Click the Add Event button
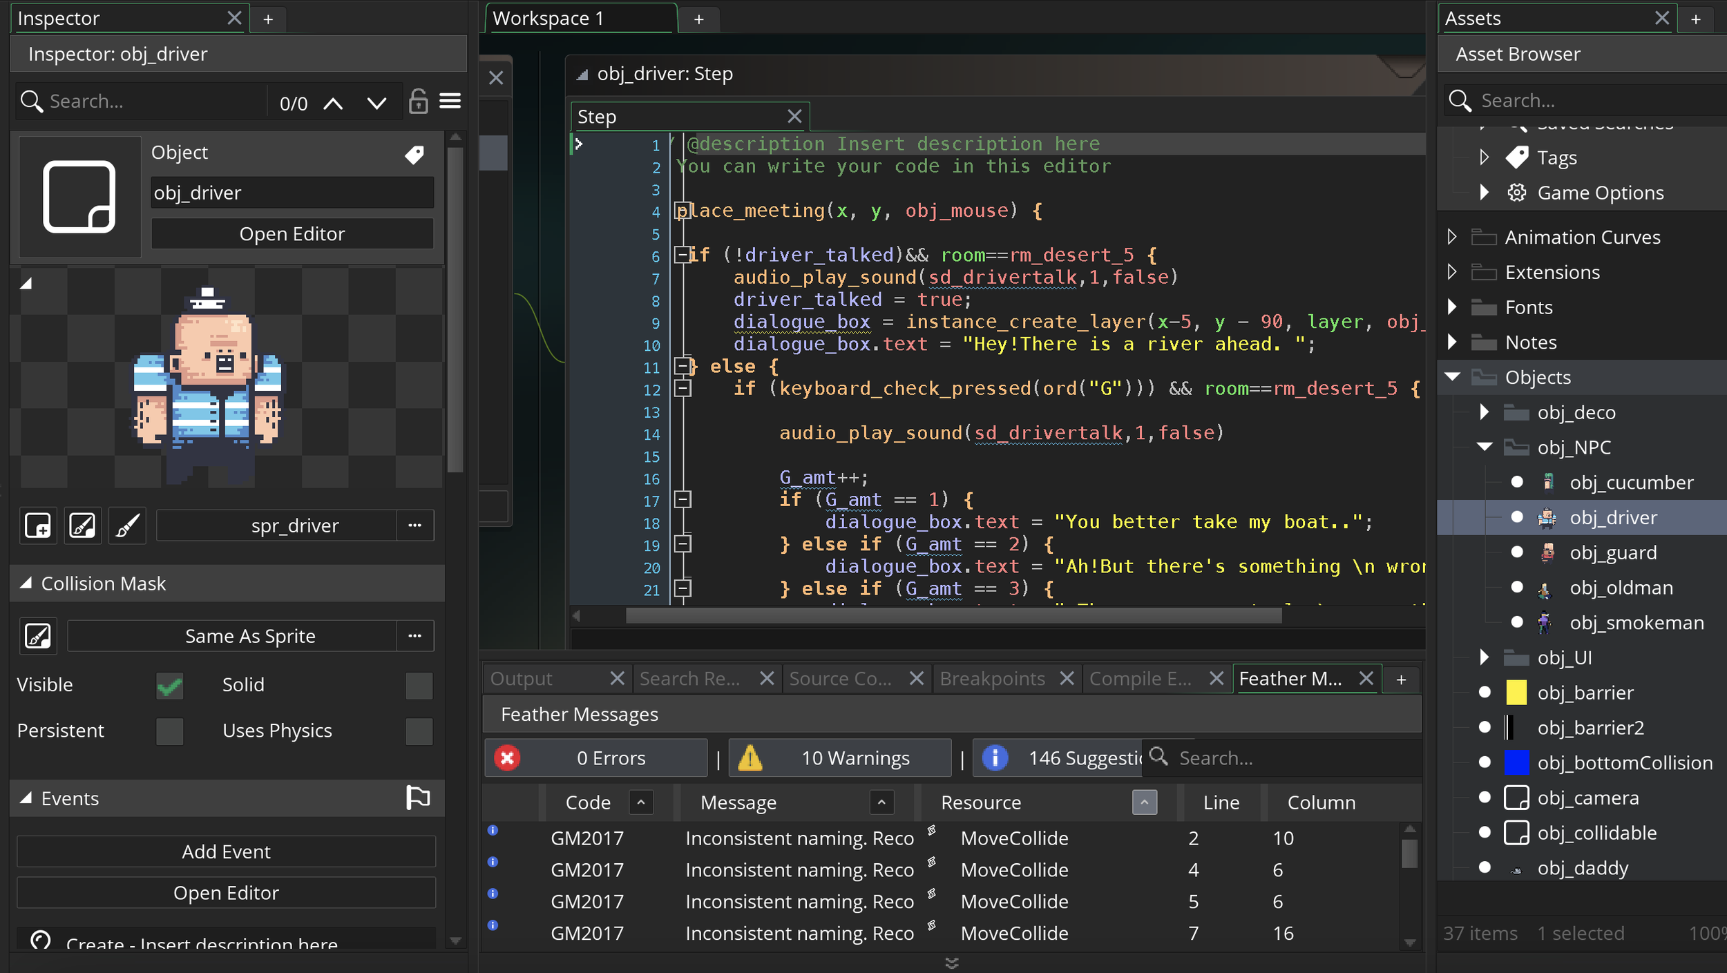Screen dimensions: 1727x973 pos(226,851)
